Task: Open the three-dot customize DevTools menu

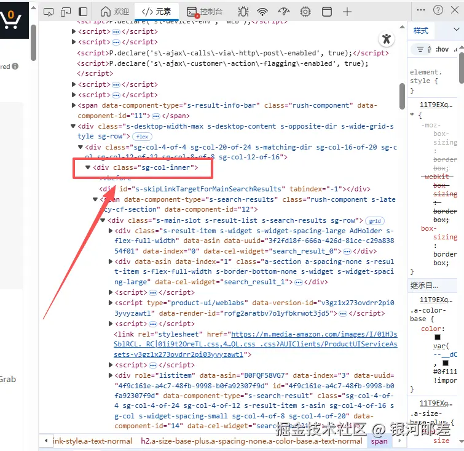Action: 421,10
